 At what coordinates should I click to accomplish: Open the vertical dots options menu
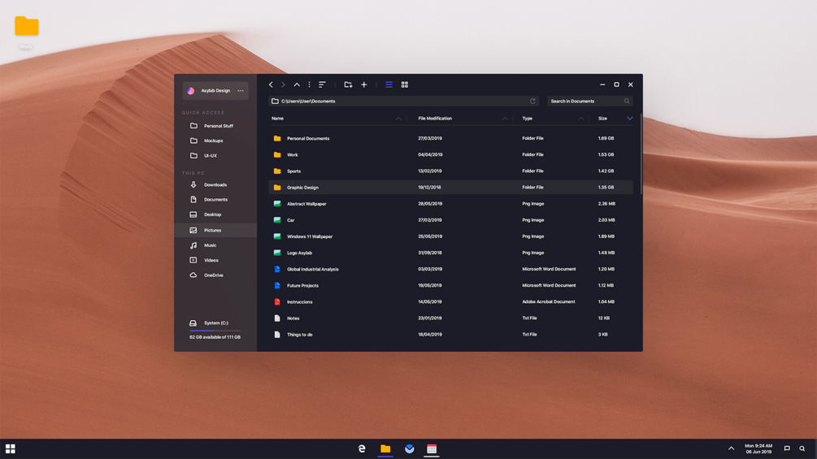pos(309,84)
